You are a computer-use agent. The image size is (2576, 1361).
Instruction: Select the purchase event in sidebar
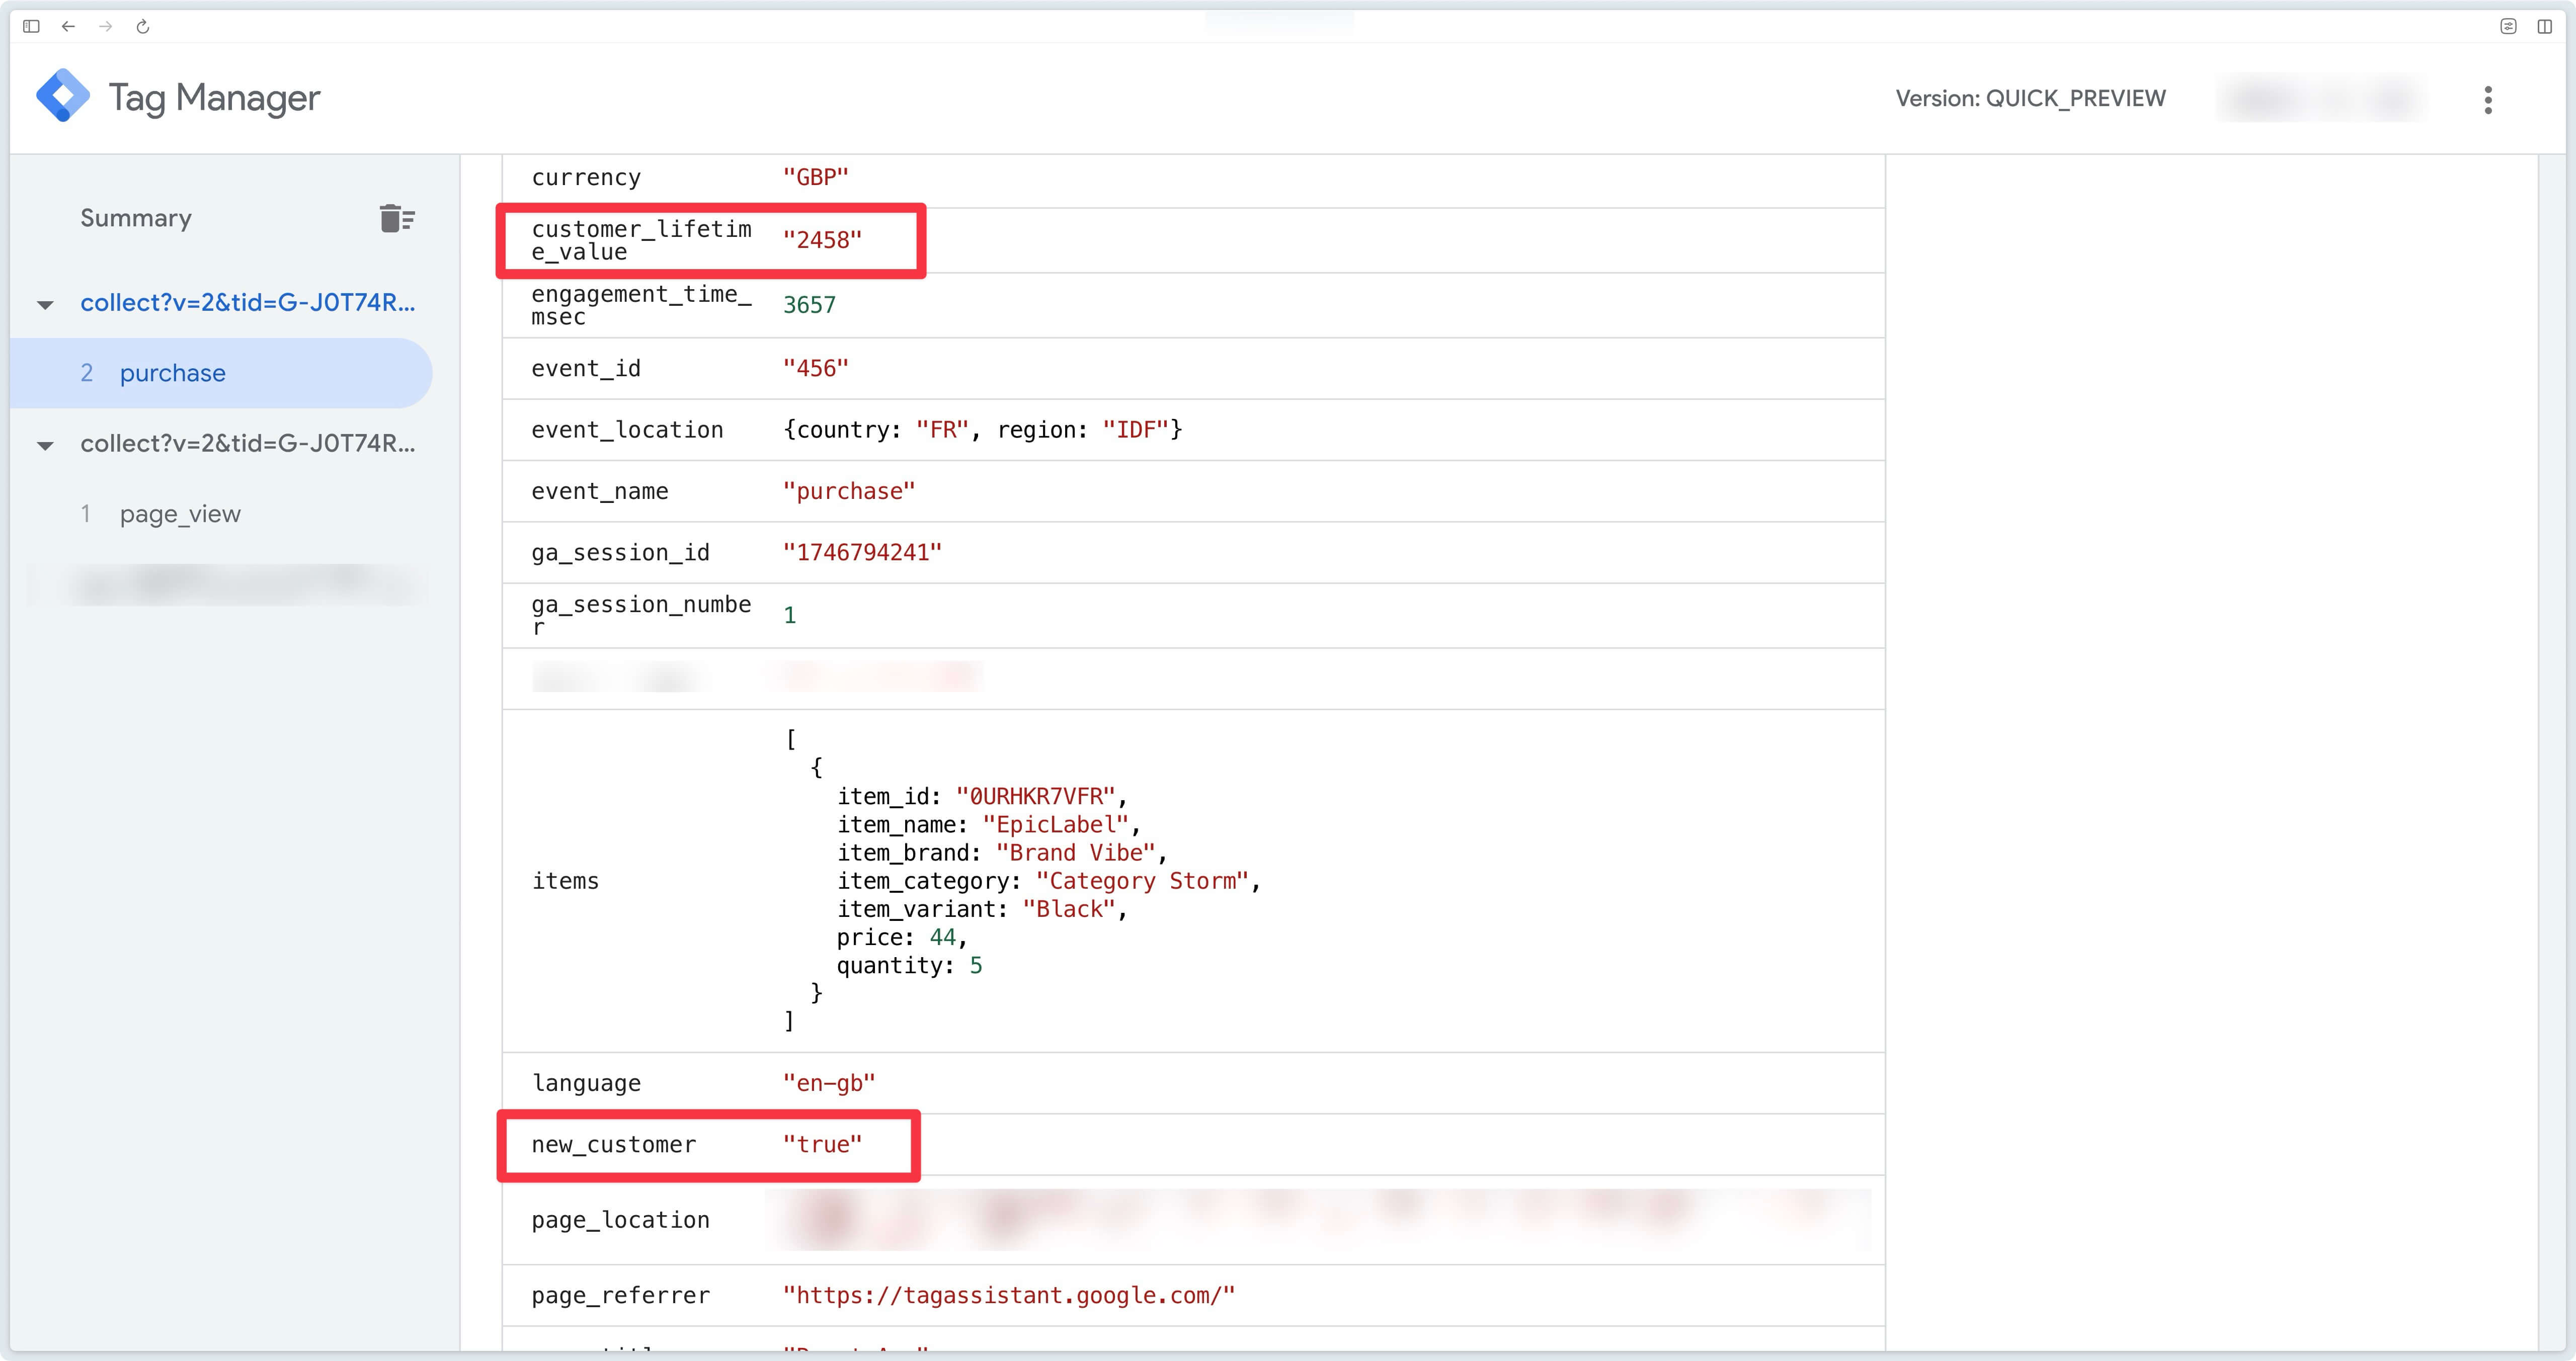pos(221,373)
